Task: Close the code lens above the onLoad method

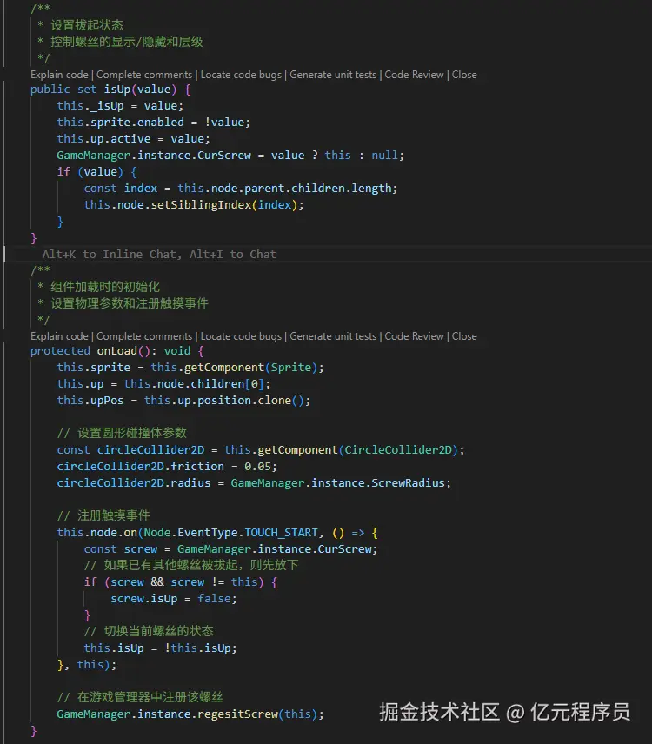Action: [464, 336]
